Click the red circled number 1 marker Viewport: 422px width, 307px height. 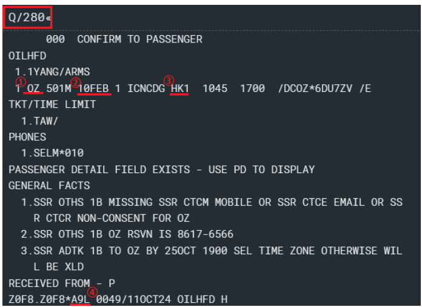pos(21,82)
